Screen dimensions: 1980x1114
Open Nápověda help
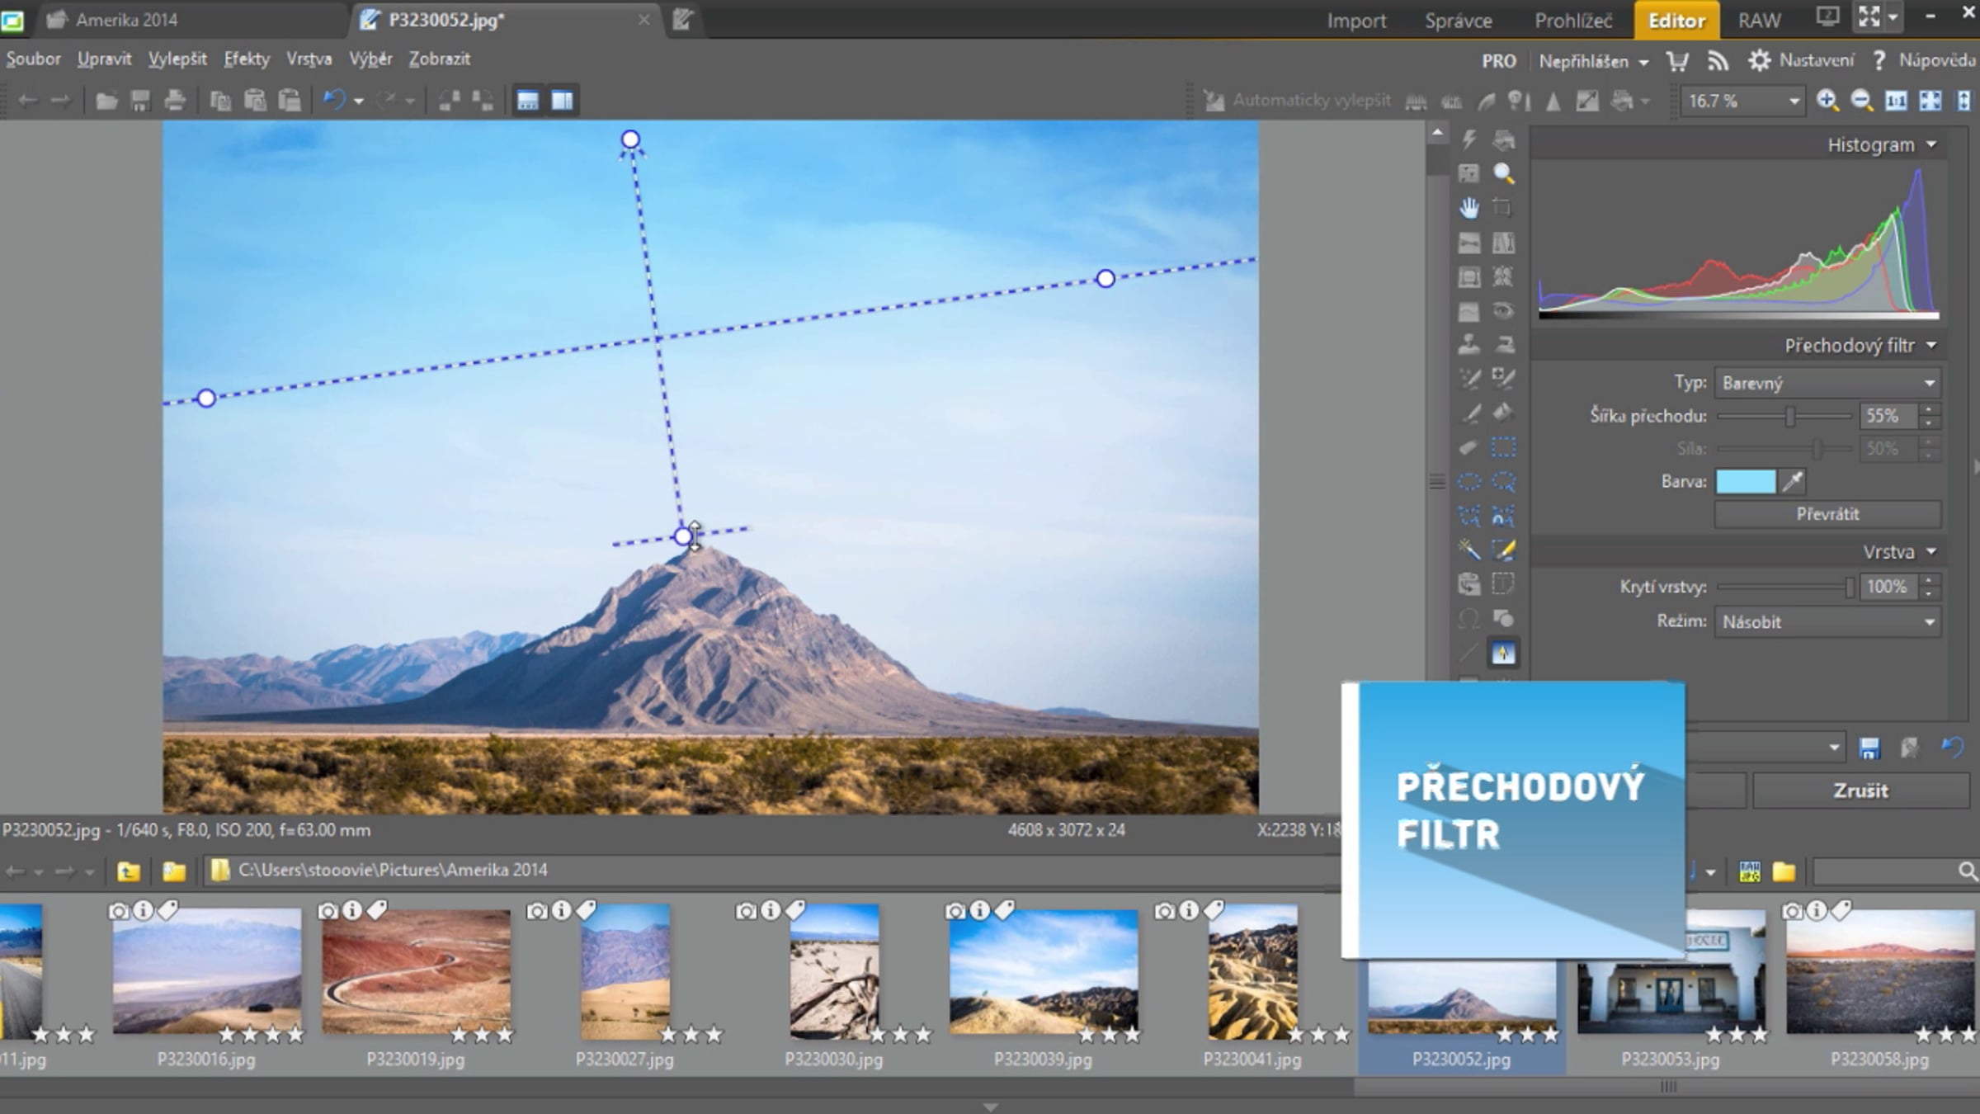tap(1923, 60)
